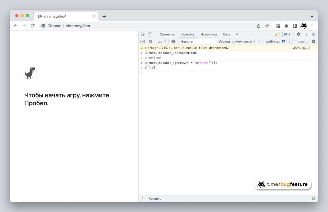Open DevTools customize three-dot menu
The width and height of the screenshot is (328, 212).
point(306,34)
